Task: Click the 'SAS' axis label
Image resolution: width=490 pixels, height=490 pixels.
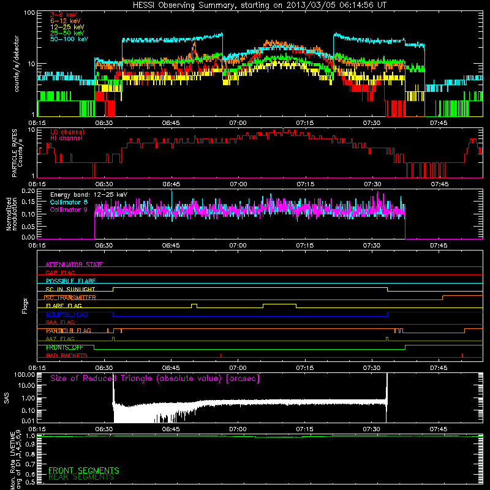Action: pos(7,398)
